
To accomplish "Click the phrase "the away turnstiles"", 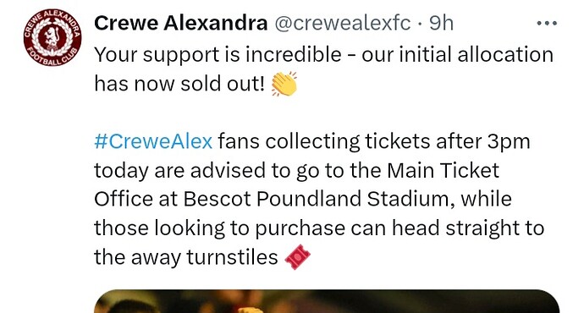I will pyautogui.click(x=186, y=257).
